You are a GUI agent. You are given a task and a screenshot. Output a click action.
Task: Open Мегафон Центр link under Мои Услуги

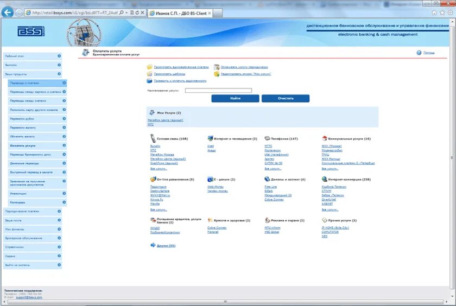pyautogui.click(x=165, y=120)
